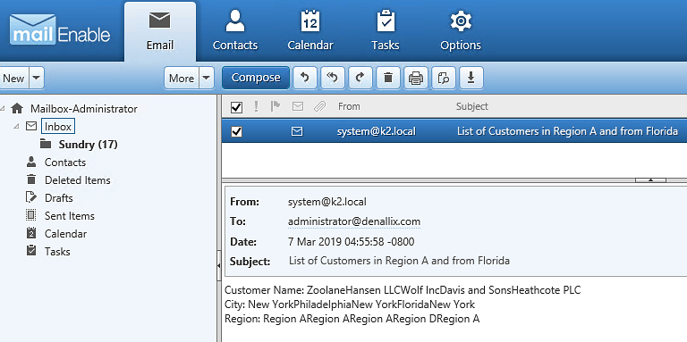687x342 pixels.
Task: Click the Drafts pencil icon
Action: [31, 197]
